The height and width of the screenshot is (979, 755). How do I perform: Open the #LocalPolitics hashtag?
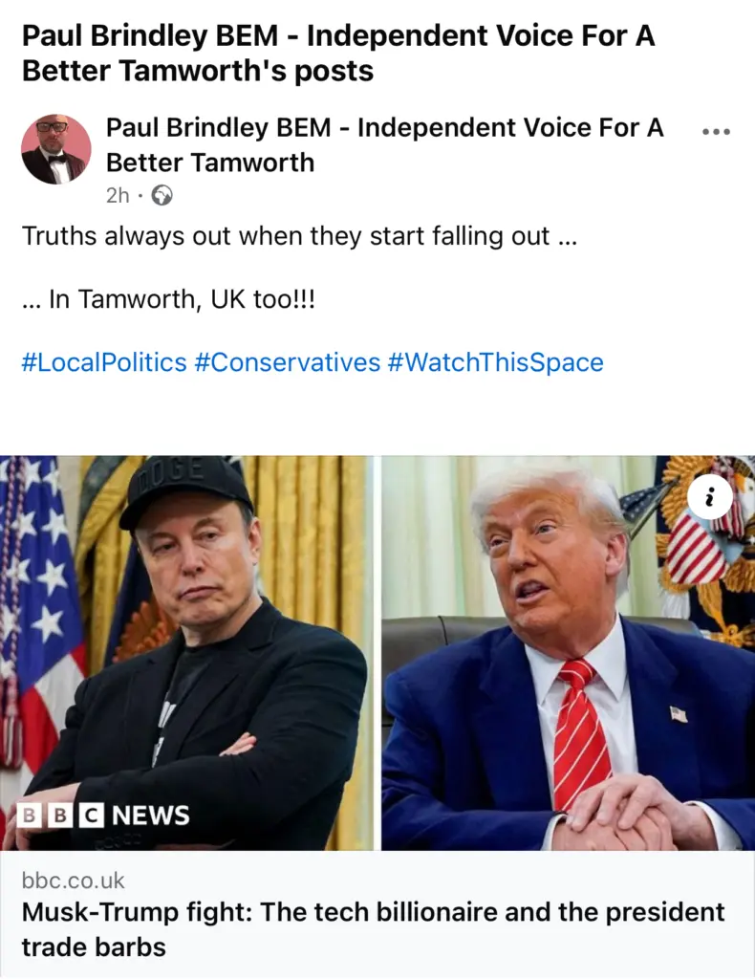(x=104, y=362)
